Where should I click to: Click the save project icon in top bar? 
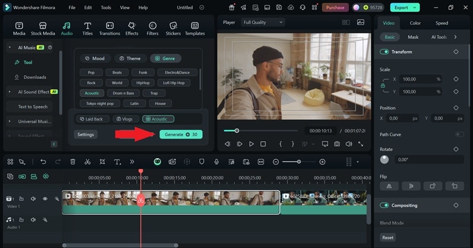279,8
